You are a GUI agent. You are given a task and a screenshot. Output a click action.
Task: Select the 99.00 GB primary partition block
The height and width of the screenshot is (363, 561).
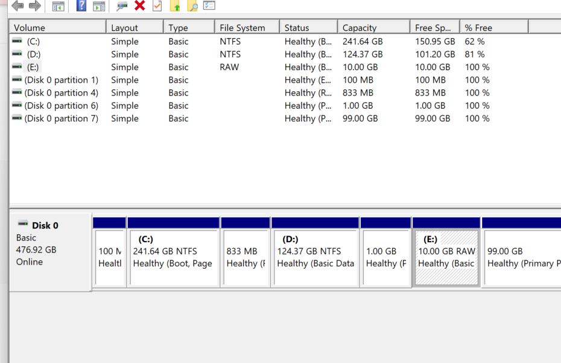[x=522, y=257]
